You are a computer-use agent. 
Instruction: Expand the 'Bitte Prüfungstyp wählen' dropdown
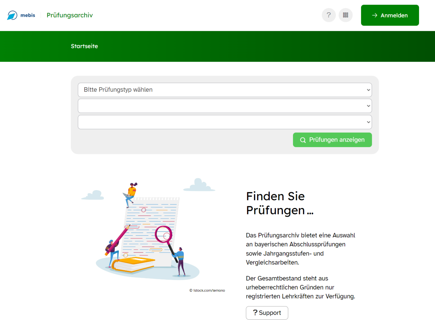[225, 90]
